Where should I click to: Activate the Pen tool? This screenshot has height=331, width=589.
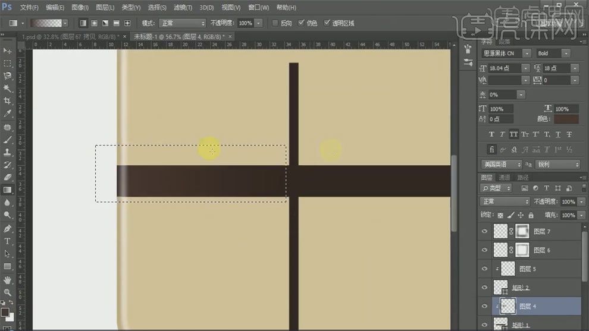8,228
